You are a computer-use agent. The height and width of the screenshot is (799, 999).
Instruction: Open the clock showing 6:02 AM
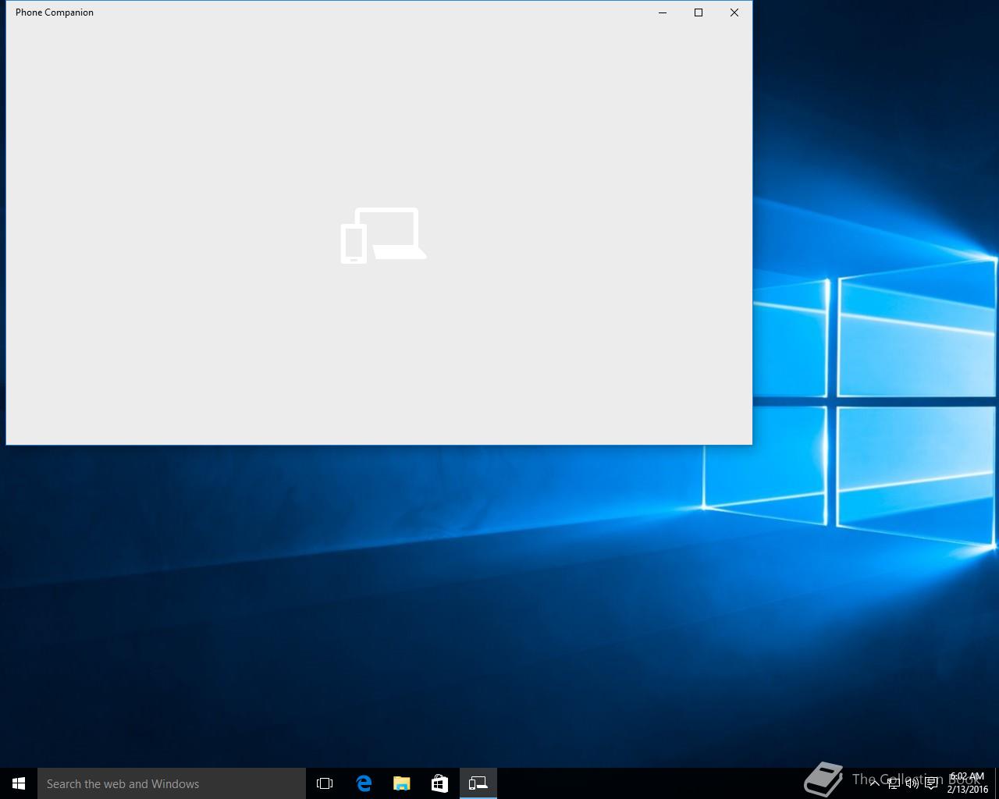(968, 783)
